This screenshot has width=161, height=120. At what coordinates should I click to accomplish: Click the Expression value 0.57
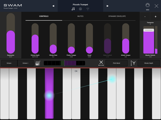click(x=11, y=57)
